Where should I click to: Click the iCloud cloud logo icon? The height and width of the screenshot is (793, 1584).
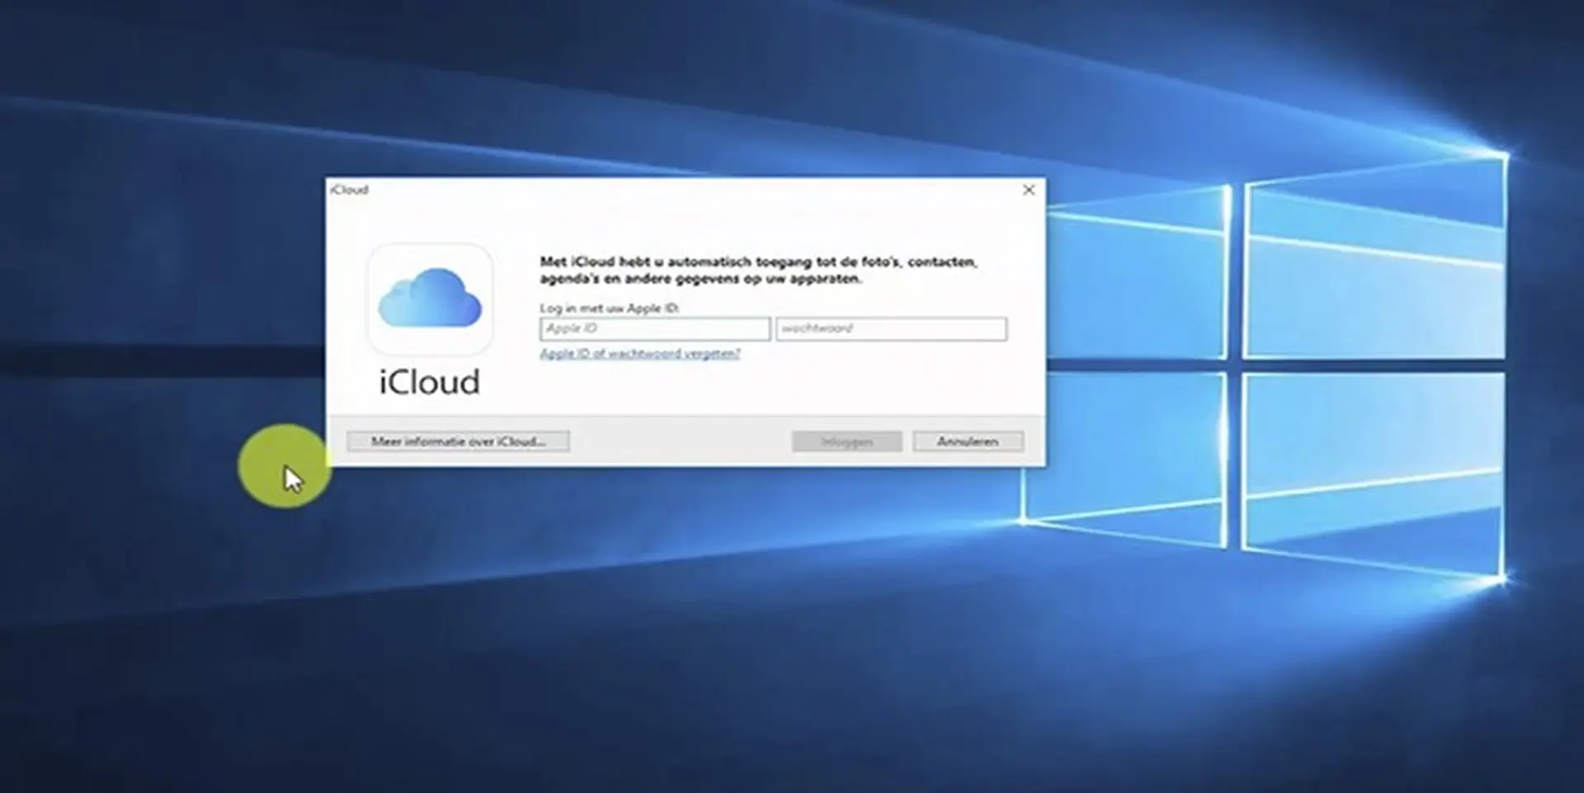pyautogui.click(x=430, y=299)
